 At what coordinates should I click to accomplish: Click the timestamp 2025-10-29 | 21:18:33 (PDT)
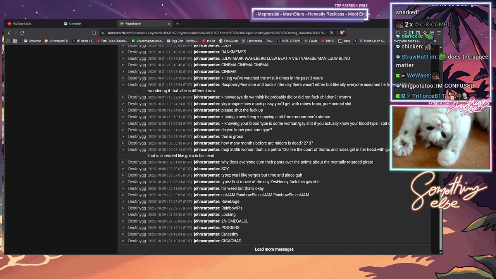[x=170, y=241]
